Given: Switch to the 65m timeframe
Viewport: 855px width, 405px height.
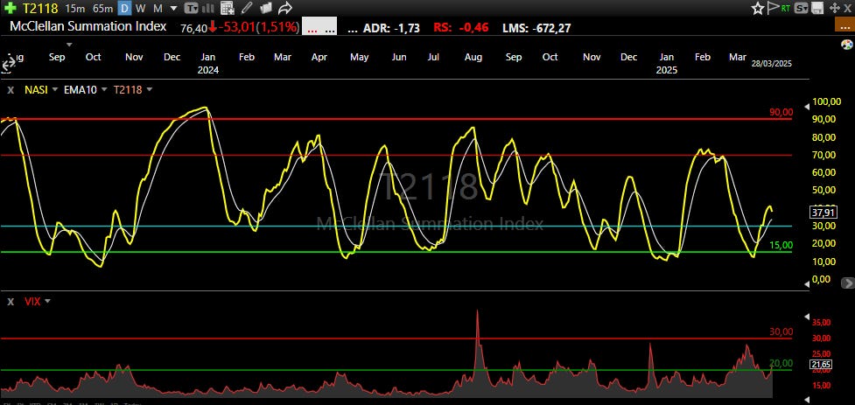Looking at the screenshot, I should tap(102, 8).
